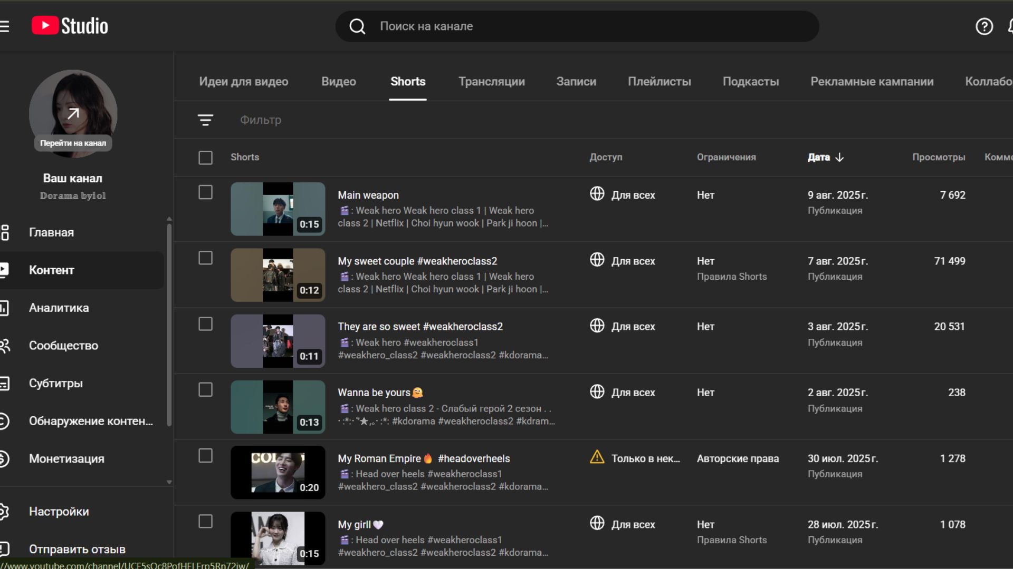Toggle the select-all Shorts checkbox

205,158
